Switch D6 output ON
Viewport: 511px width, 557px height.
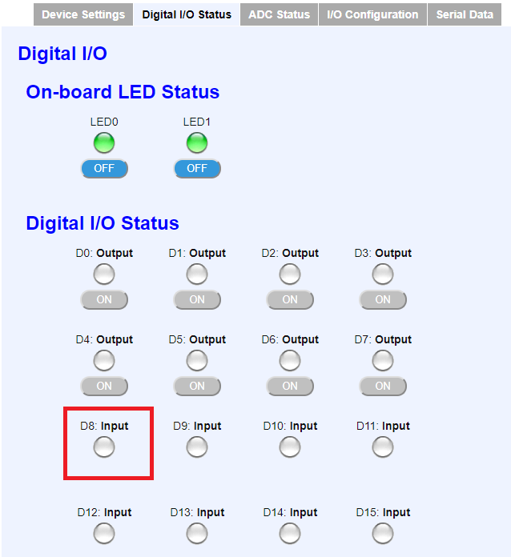(290, 386)
